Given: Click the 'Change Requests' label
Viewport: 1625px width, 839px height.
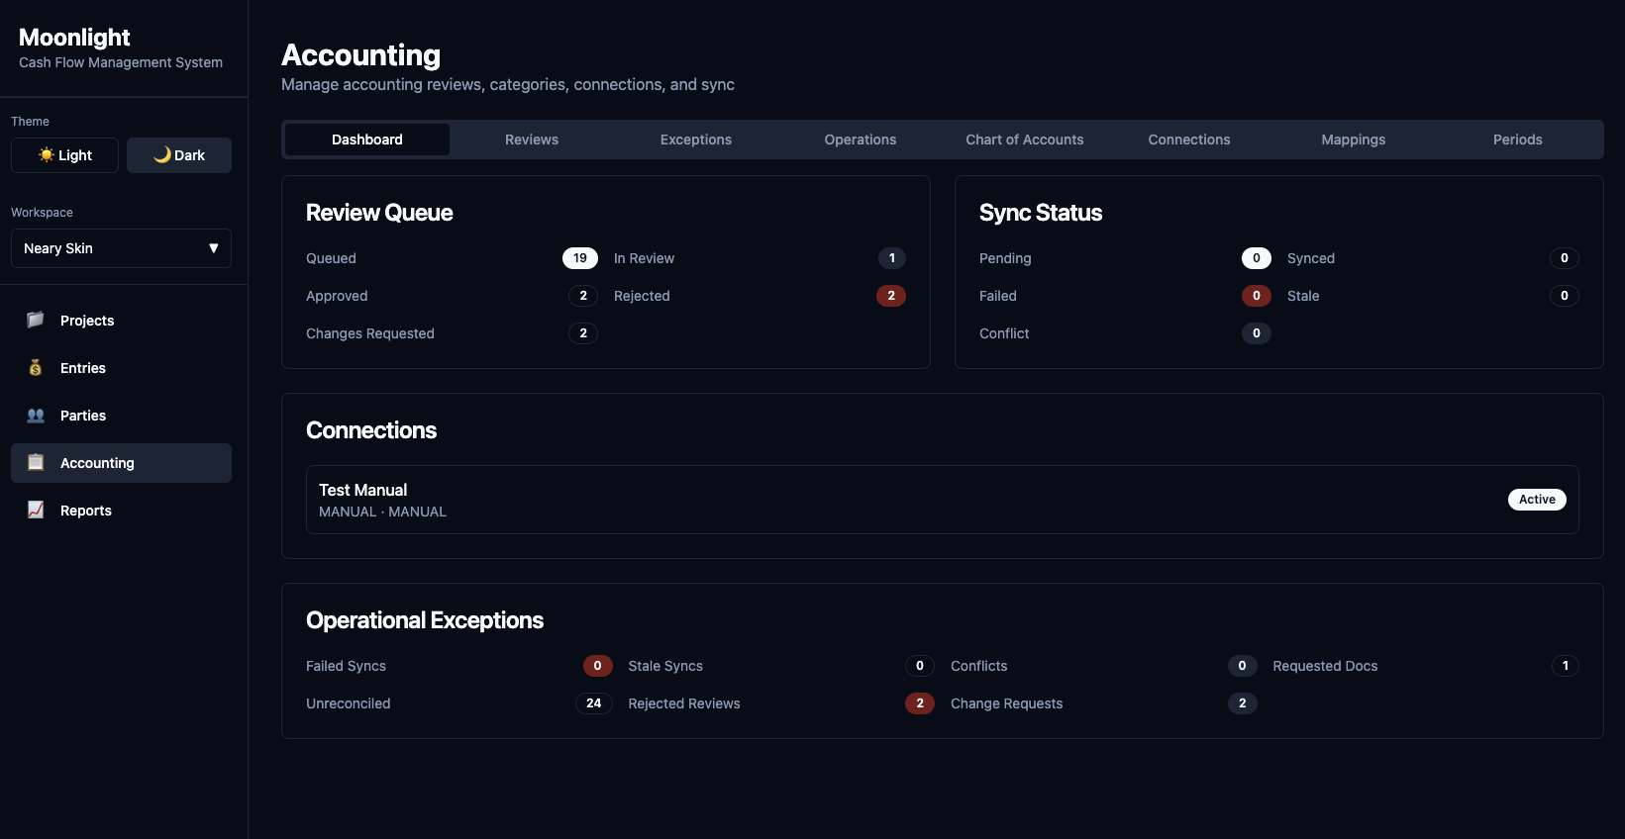Looking at the screenshot, I should (x=1006, y=703).
